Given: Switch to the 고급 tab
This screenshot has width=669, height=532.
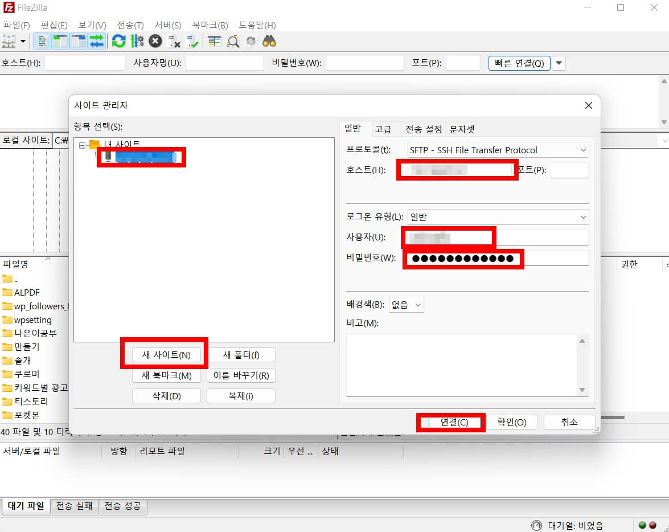Looking at the screenshot, I should click(383, 129).
